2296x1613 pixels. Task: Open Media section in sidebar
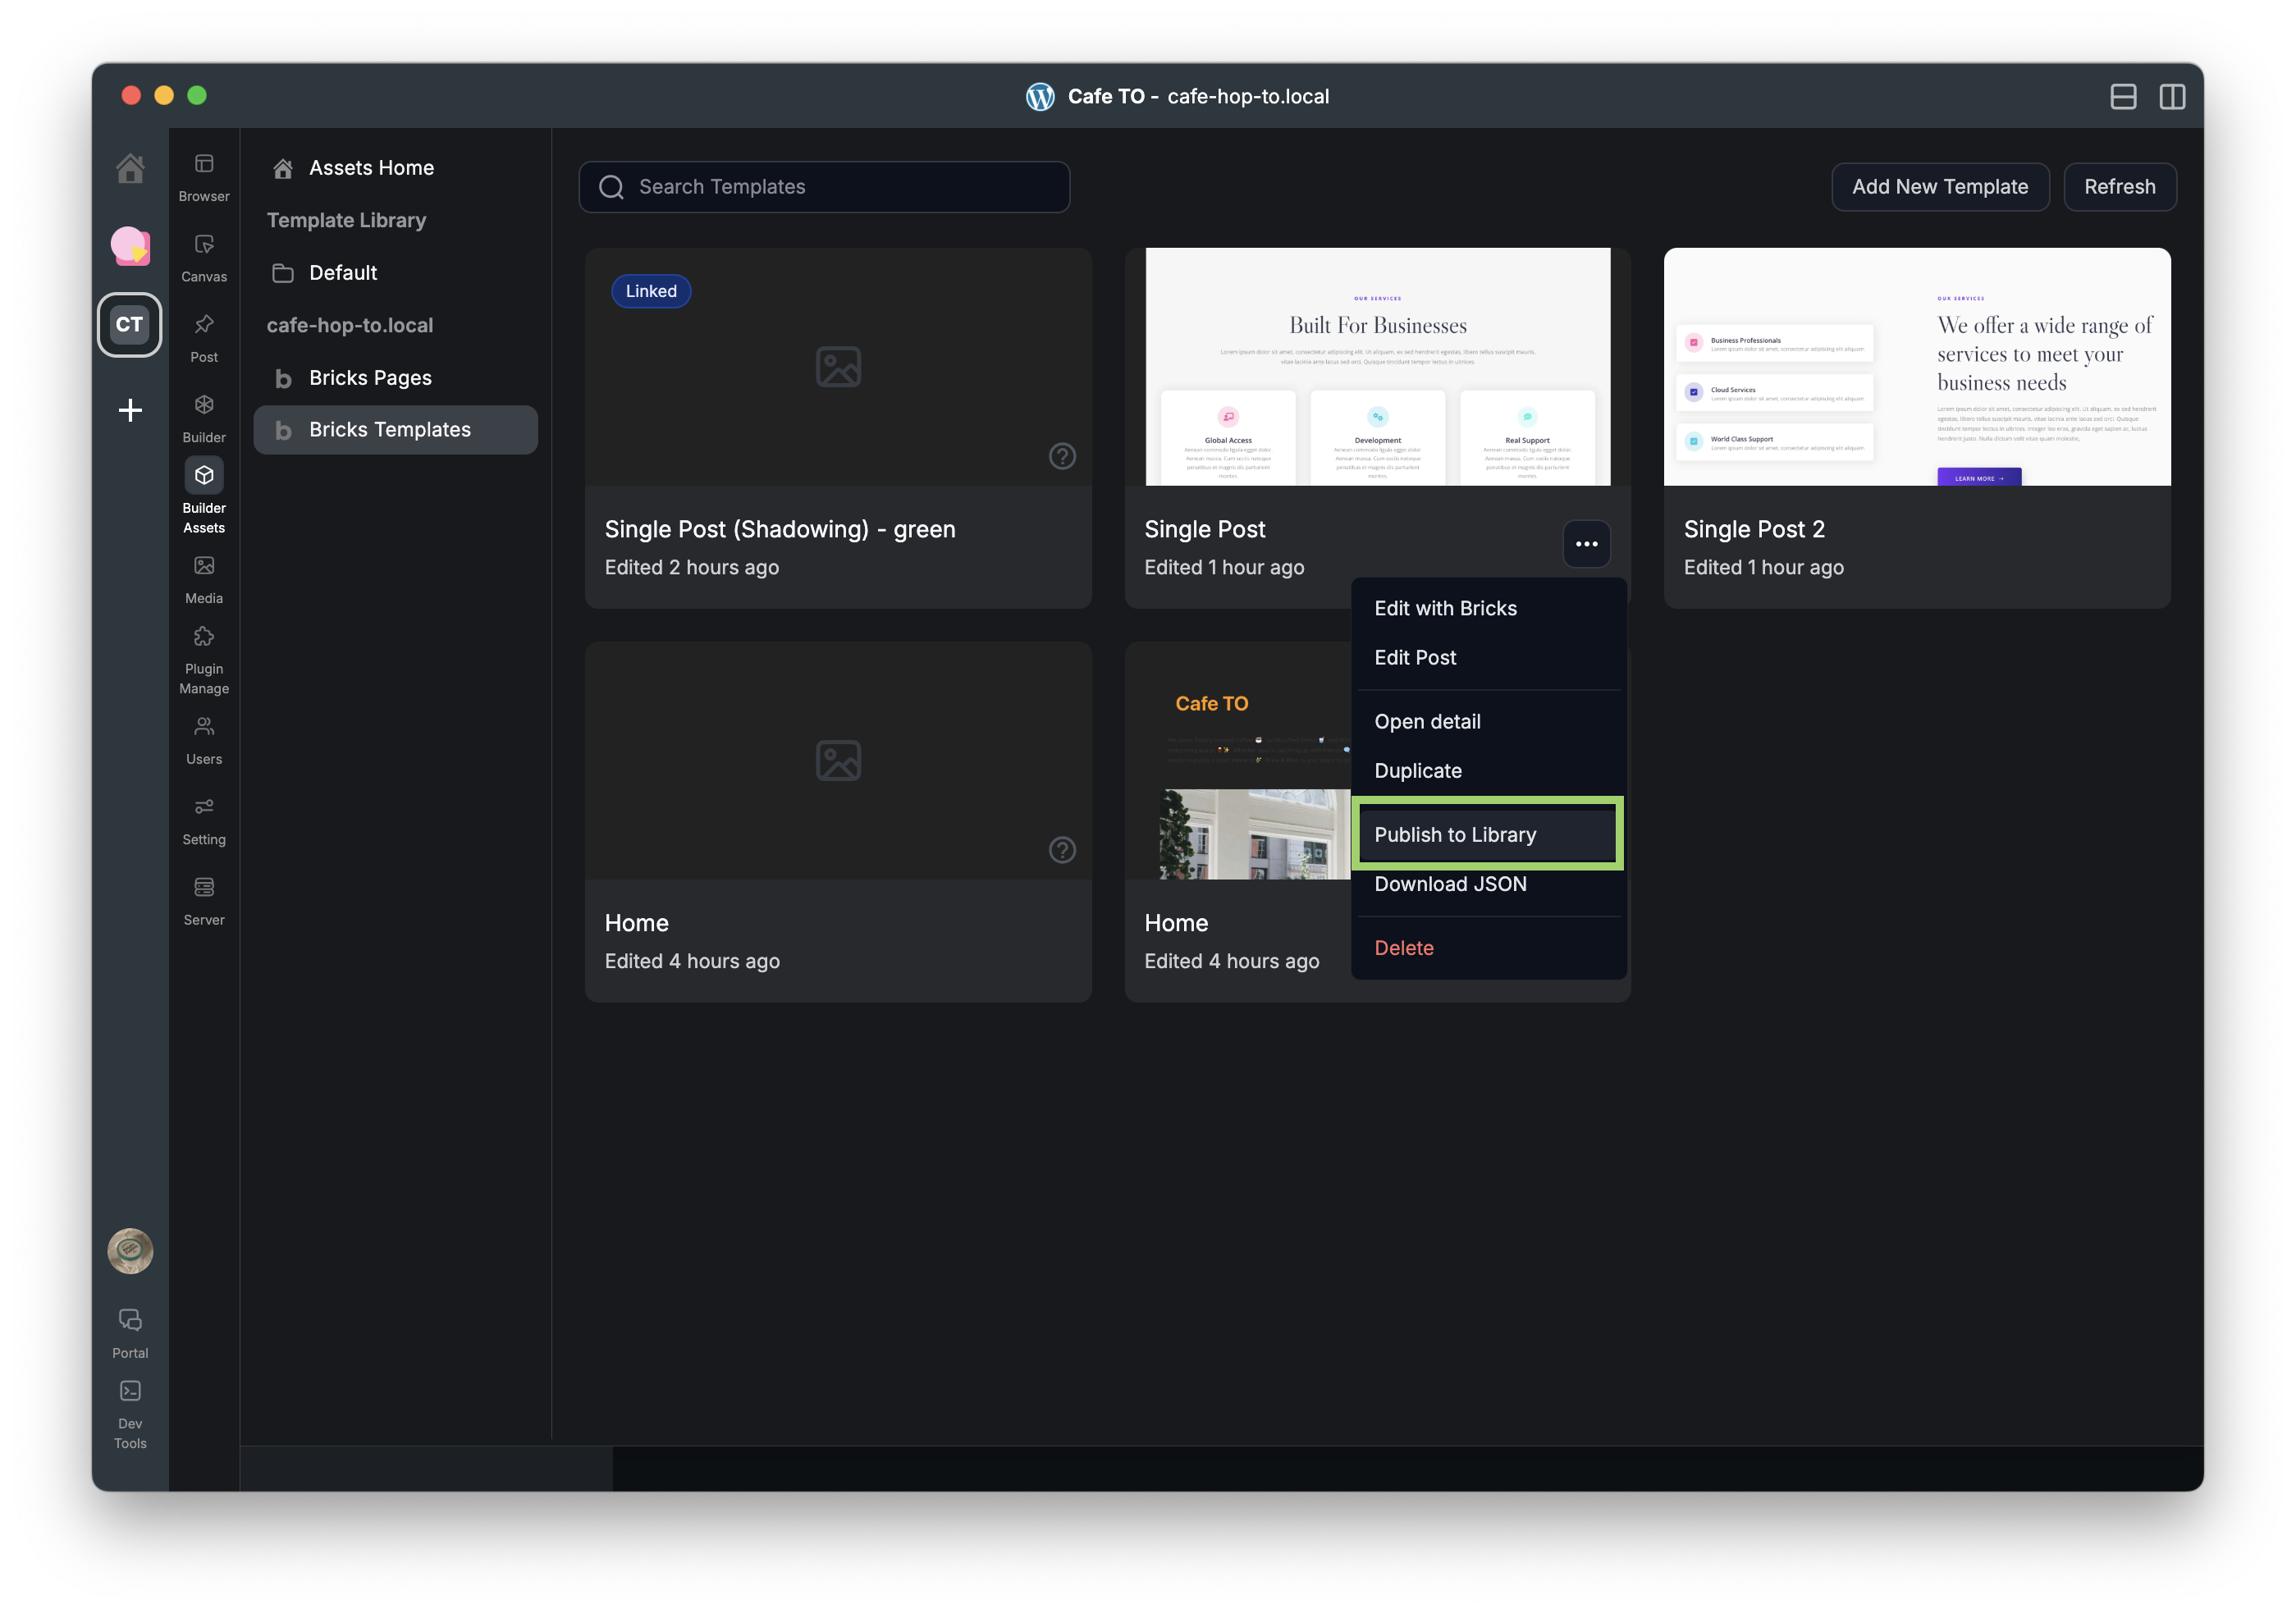point(204,566)
